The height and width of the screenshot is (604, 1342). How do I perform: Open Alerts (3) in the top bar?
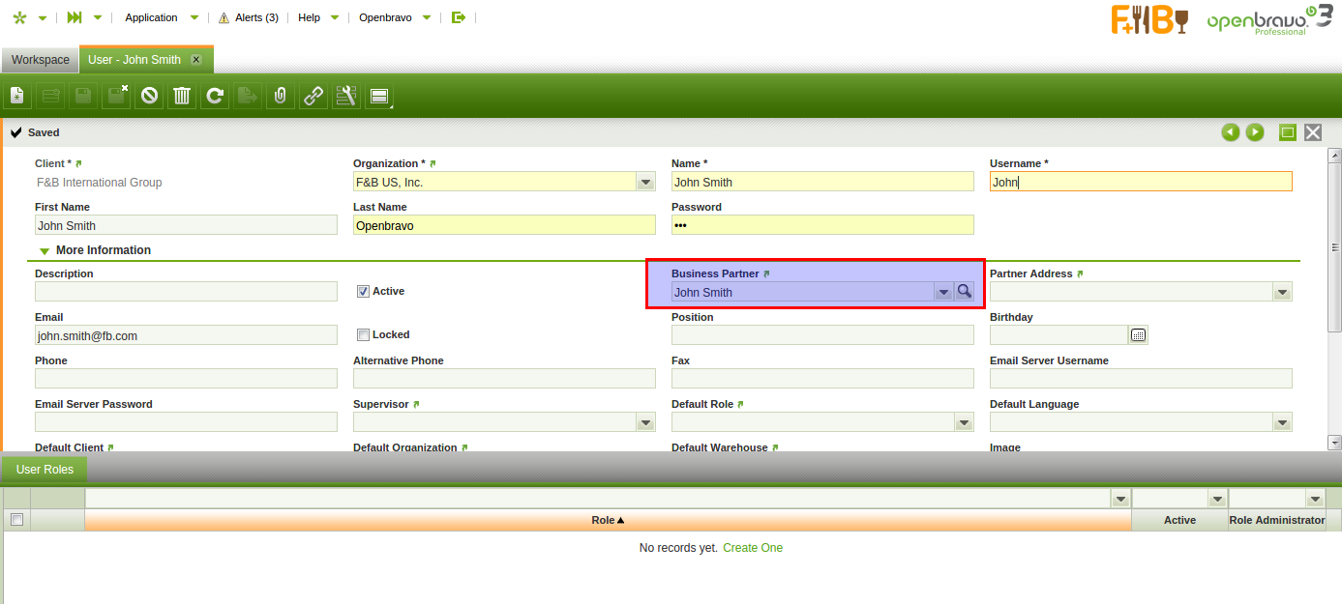coord(249,17)
